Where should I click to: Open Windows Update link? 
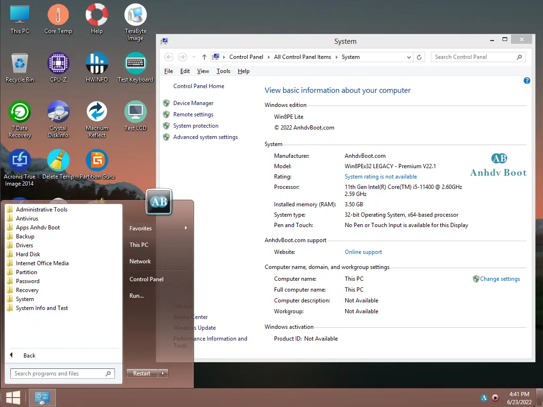pos(195,328)
